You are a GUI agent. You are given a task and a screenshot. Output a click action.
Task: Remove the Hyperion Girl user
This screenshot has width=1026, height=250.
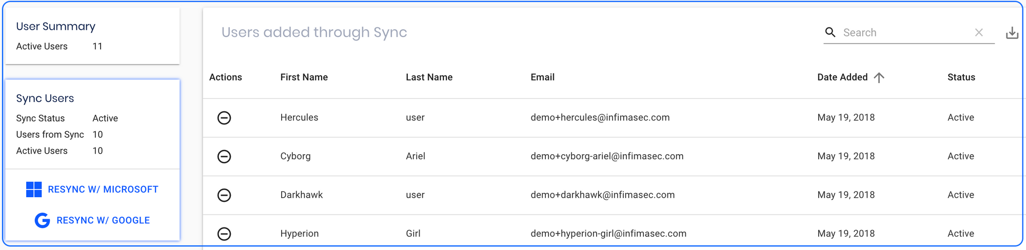pyautogui.click(x=224, y=234)
